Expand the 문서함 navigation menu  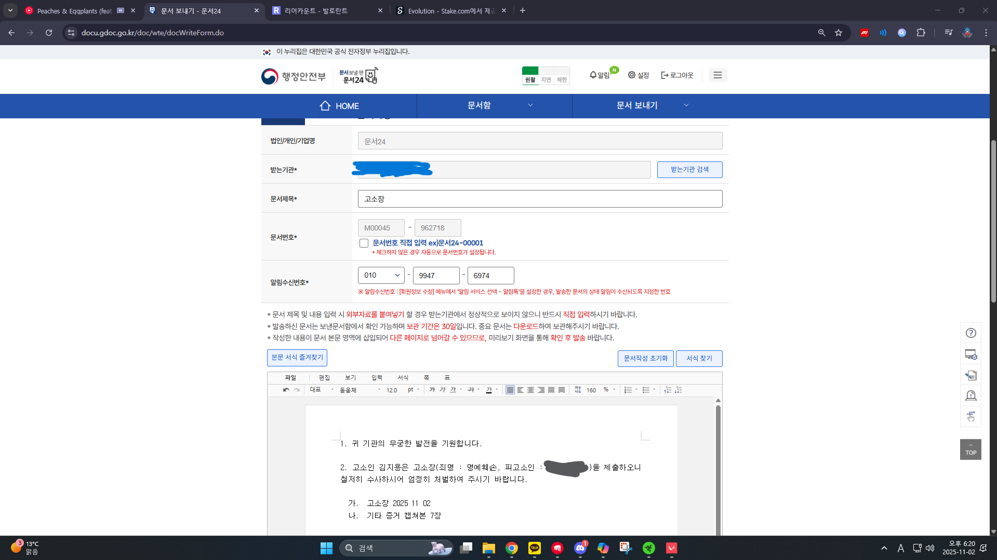(494, 105)
